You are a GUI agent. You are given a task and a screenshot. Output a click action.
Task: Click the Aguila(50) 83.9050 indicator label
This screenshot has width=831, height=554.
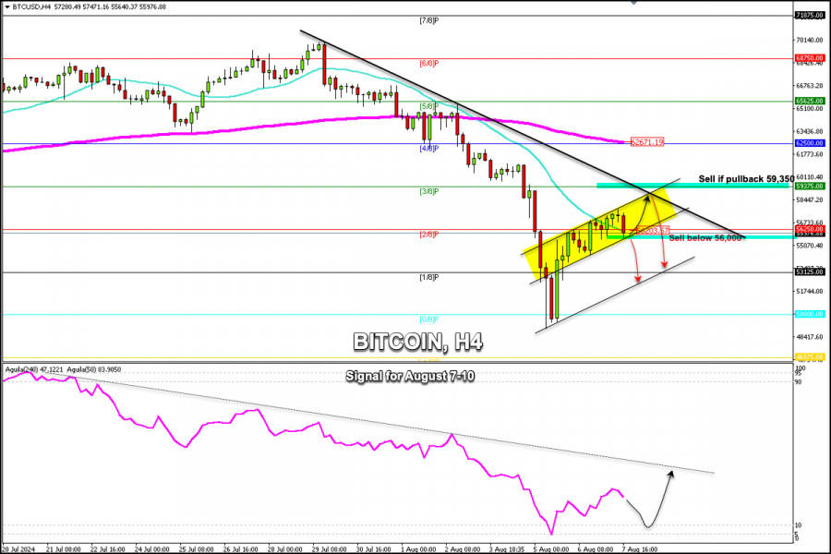[x=94, y=369]
